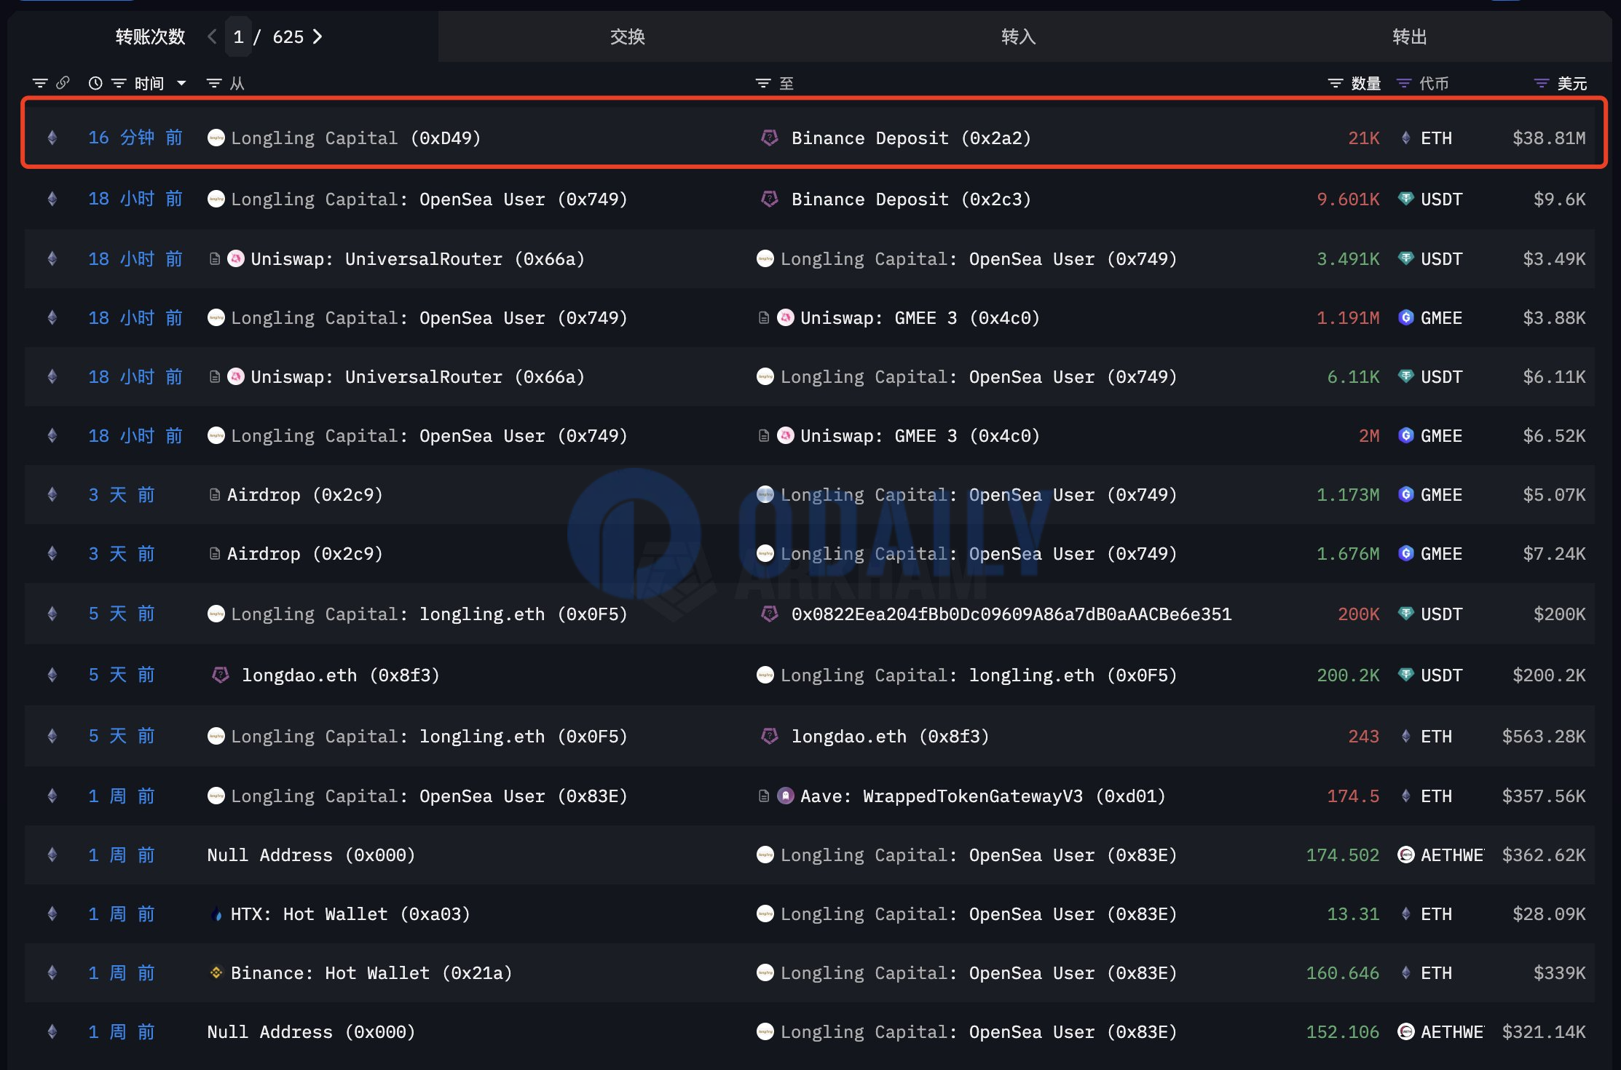
Task: Click GMEE token icon in 2M row
Action: (x=1406, y=435)
